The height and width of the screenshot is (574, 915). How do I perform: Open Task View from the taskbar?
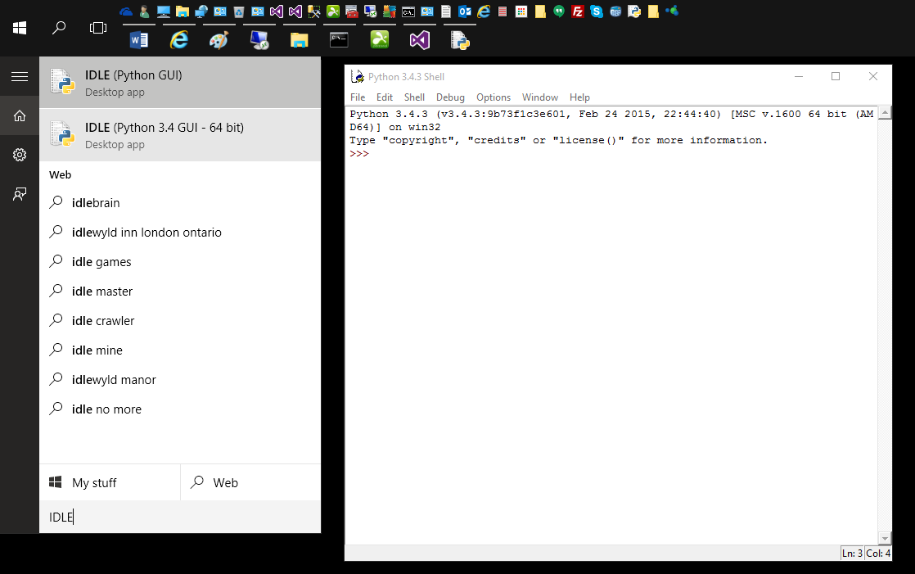(x=98, y=28)
